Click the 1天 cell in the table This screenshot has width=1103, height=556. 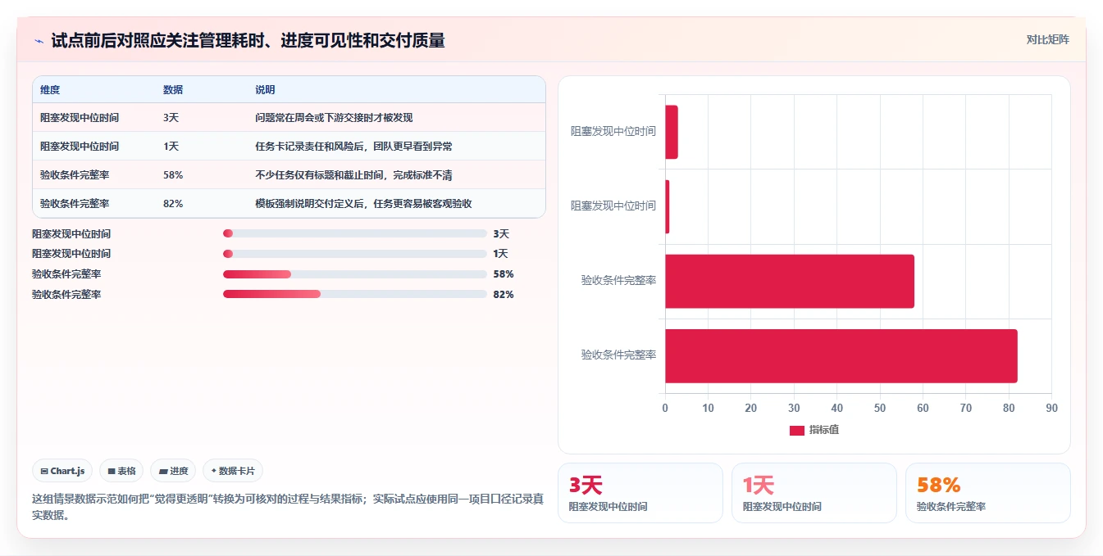click(x=171, y=147)
